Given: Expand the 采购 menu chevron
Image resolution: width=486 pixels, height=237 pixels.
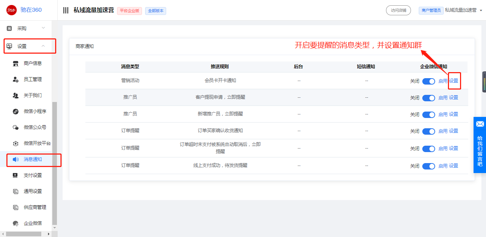Looking at the screenshot, I should (x=43, y=28).
